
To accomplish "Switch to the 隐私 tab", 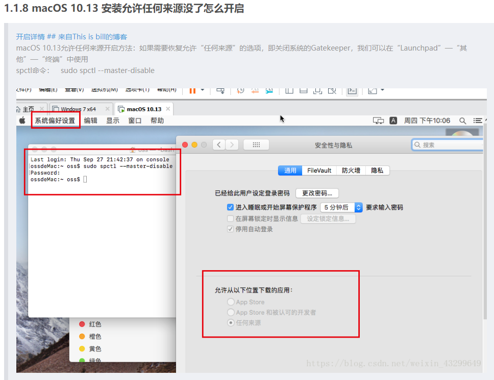I will [x=377, y=171].
